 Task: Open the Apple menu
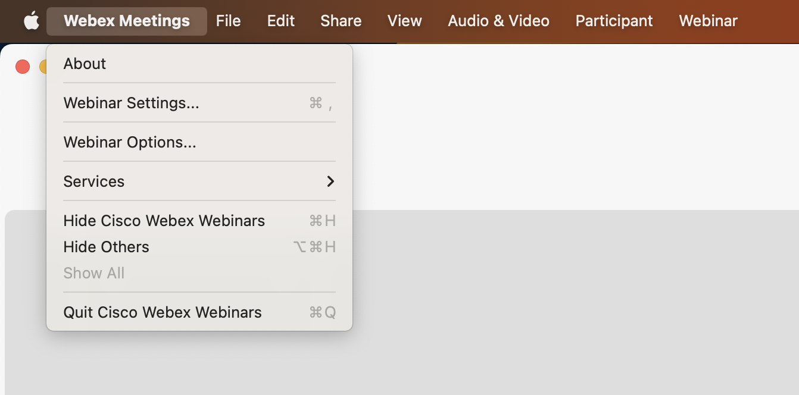coord(31,21)
